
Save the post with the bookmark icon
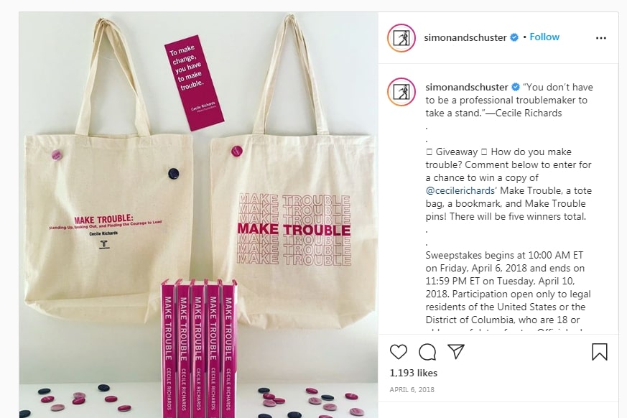(x=600, y=352)
